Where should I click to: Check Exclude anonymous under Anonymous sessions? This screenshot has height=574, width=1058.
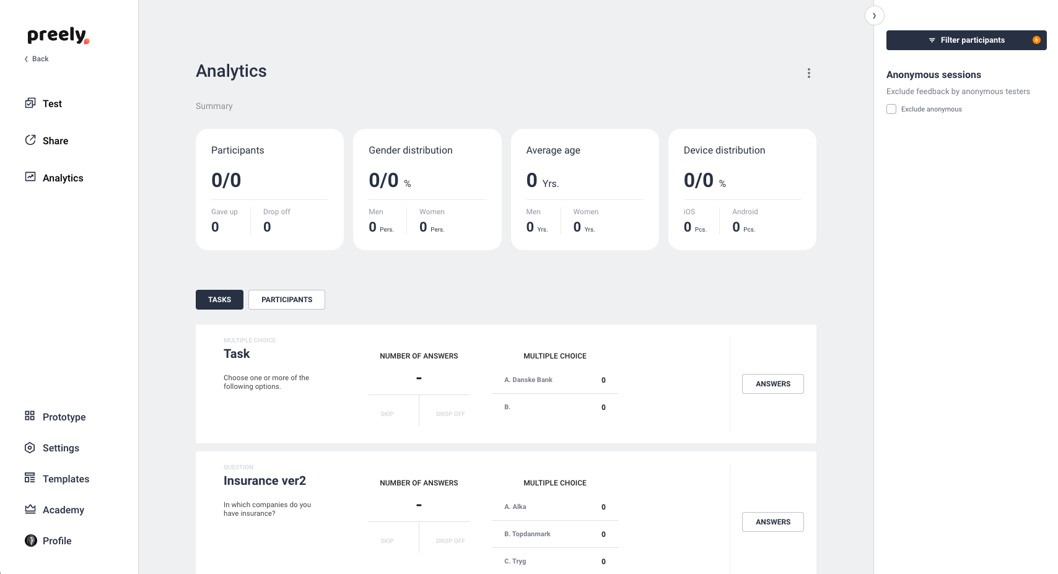(891, 109)
